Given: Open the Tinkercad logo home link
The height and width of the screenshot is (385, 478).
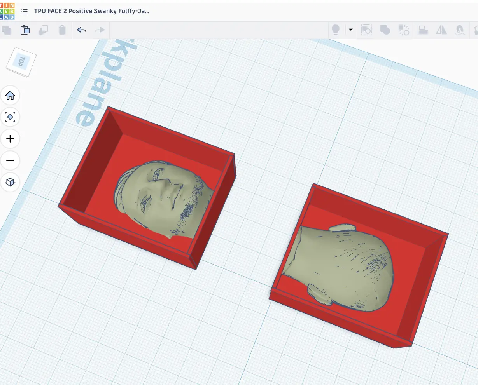Looking at the screenshot, I should 7,11.
